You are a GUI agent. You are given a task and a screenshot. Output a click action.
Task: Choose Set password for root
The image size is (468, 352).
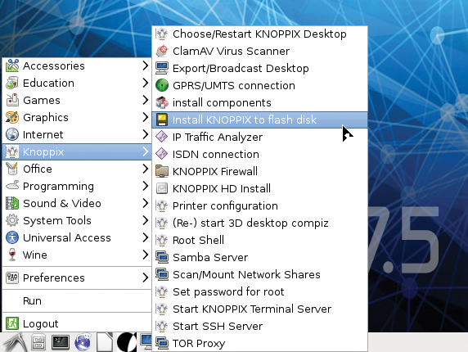pyautogui.click(x=259, y=291)
